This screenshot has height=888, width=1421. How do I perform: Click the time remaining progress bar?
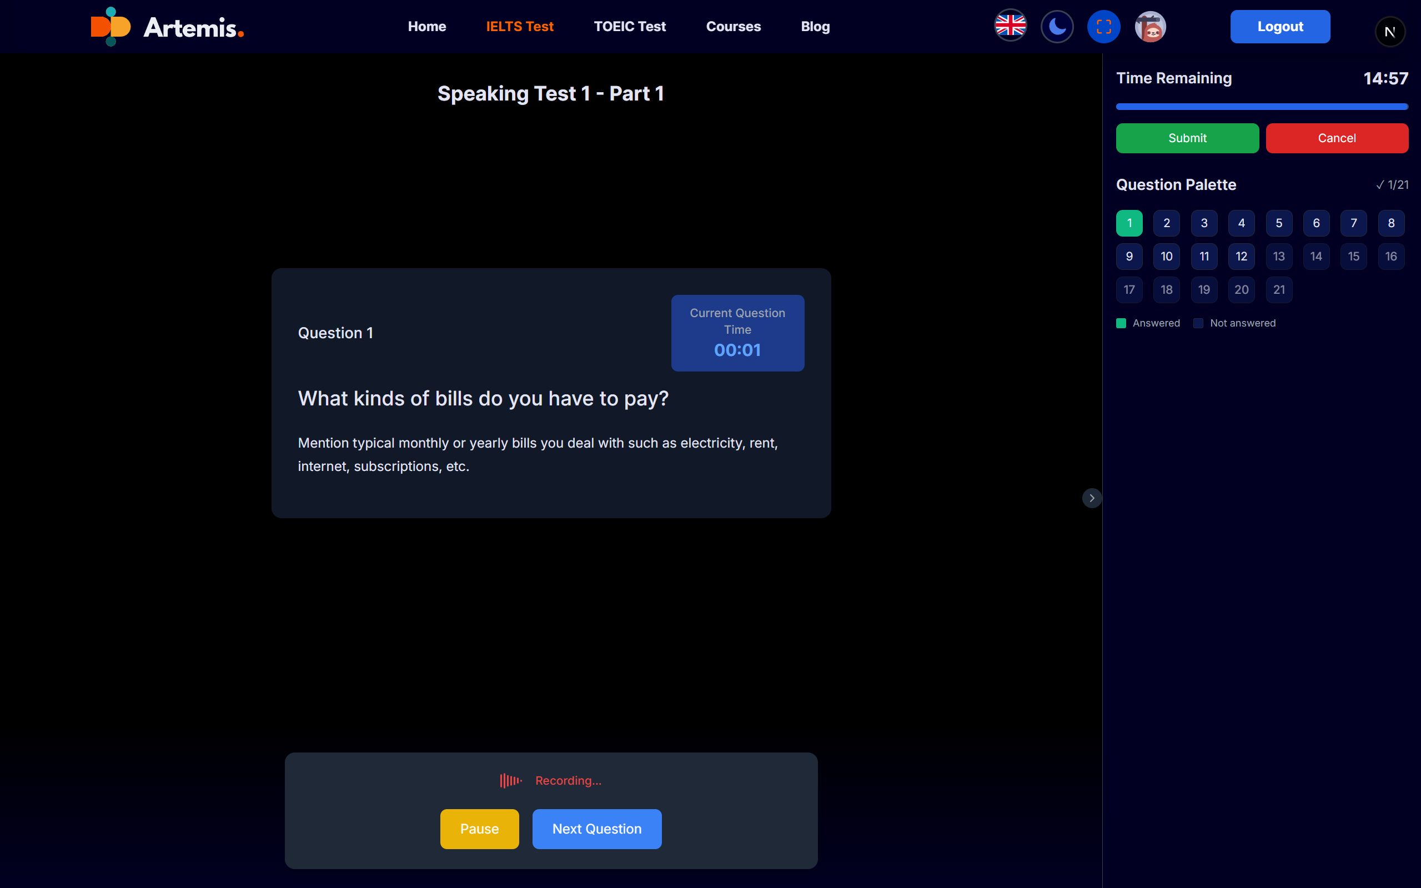1262,107
